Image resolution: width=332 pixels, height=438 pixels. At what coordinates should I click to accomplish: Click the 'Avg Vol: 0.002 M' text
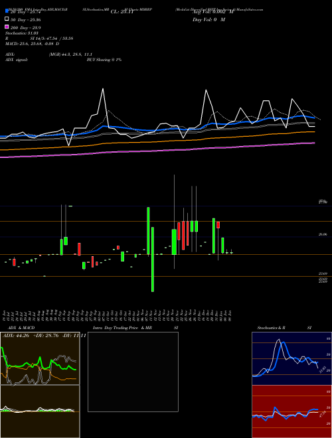click(213, 12)
